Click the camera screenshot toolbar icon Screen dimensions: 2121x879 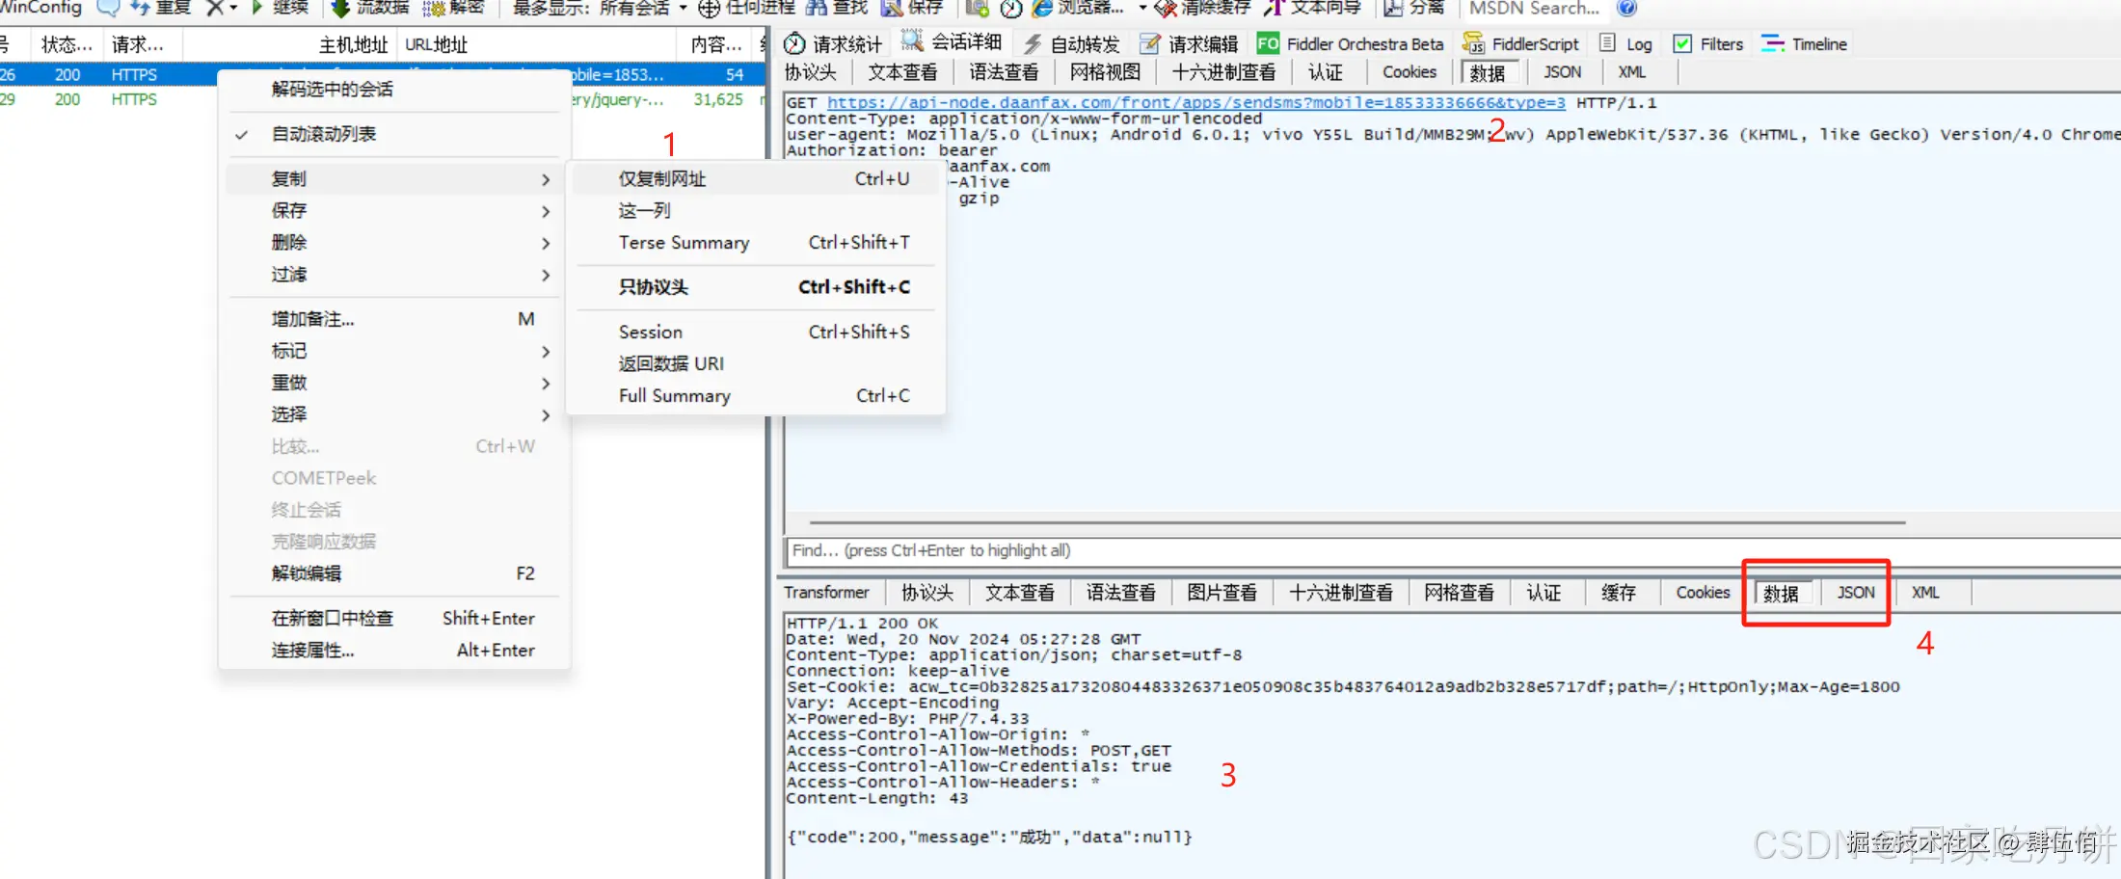(978, 8)
